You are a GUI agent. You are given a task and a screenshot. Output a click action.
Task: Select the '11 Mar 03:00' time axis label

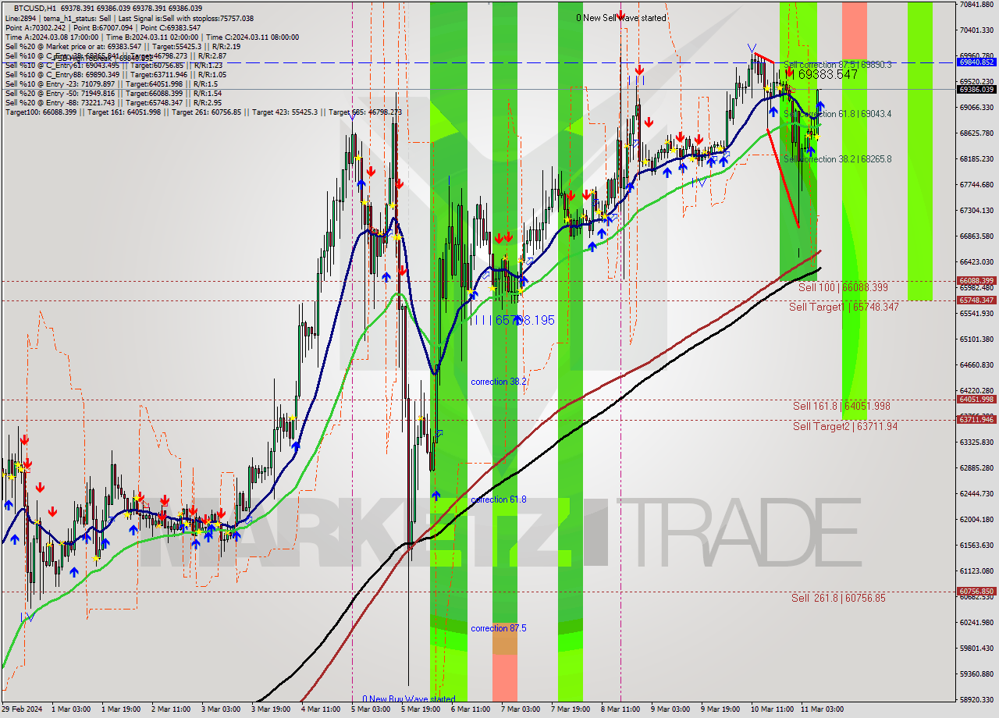click(x=821, y=710)
